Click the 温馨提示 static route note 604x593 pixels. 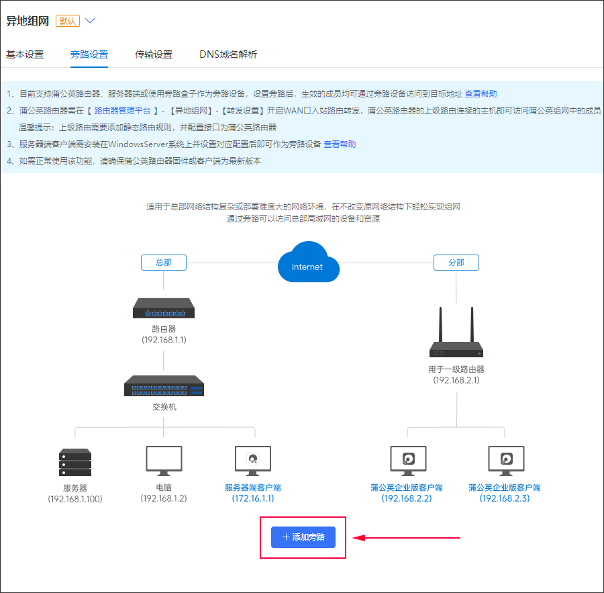[x=148, y=127]
